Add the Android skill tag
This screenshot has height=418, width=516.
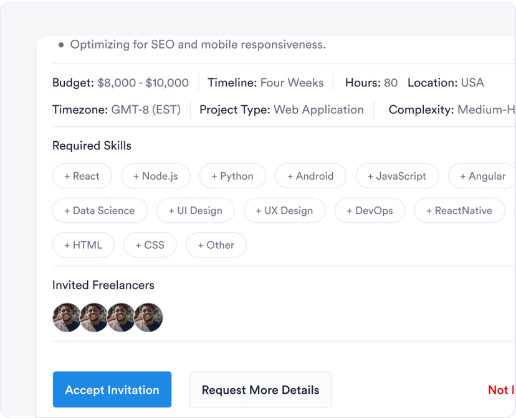click(x=310, y=176)
